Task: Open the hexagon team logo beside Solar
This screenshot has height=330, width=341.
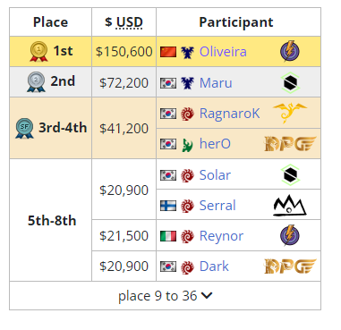Action: pyautogui.click(x=290, y=174)
